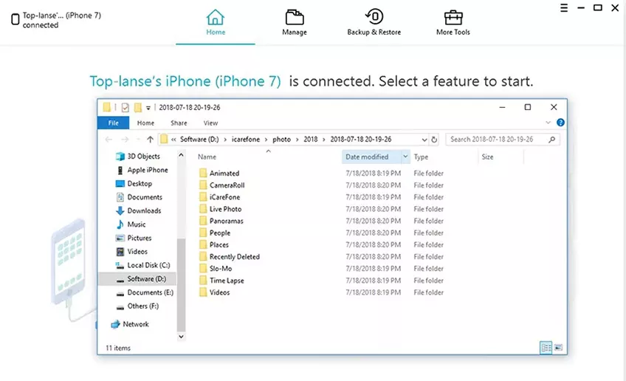
Task: Open the Date modified column filter dropdown
Action: [x=405, y=157]
